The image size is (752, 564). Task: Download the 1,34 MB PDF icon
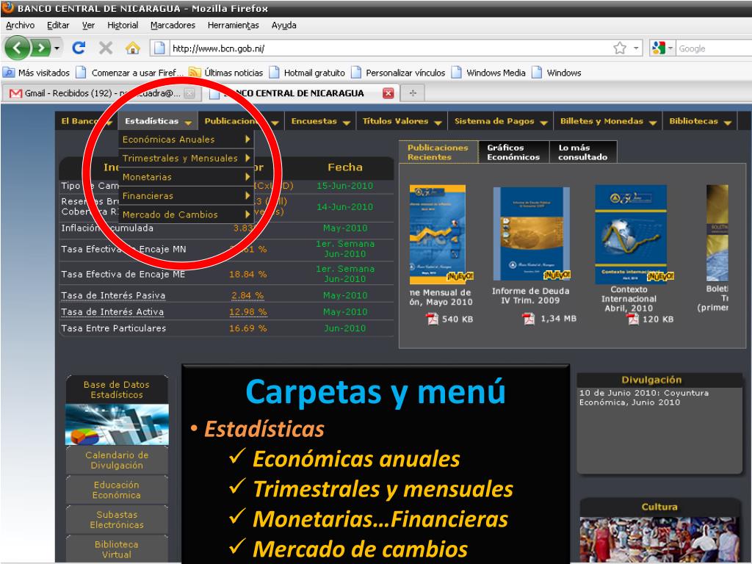point(529,319)
